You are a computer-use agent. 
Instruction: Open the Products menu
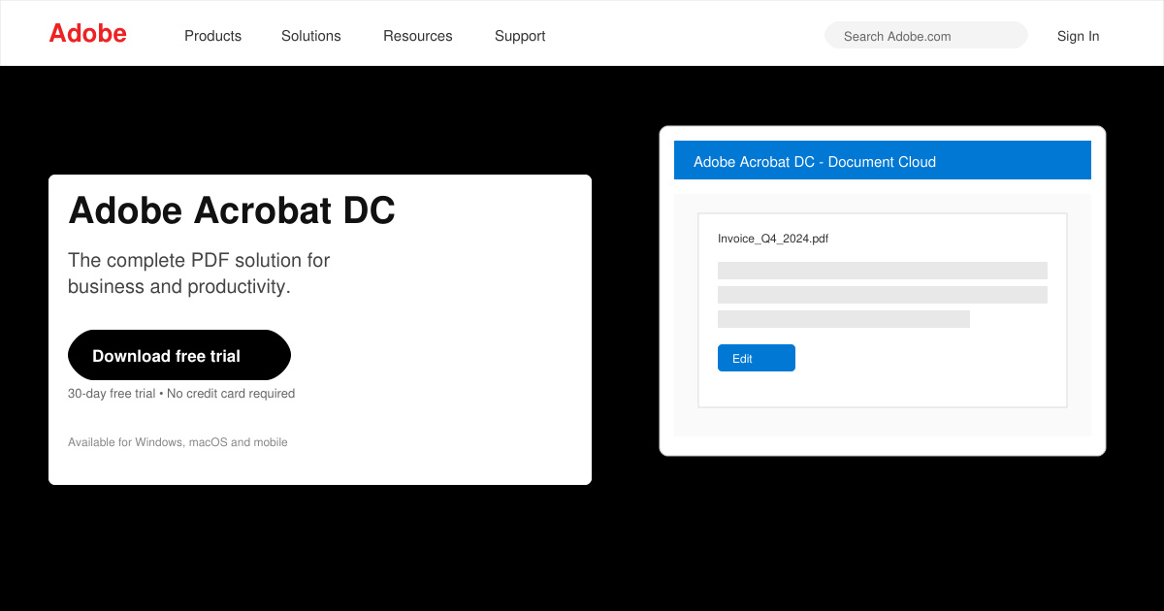212,36
